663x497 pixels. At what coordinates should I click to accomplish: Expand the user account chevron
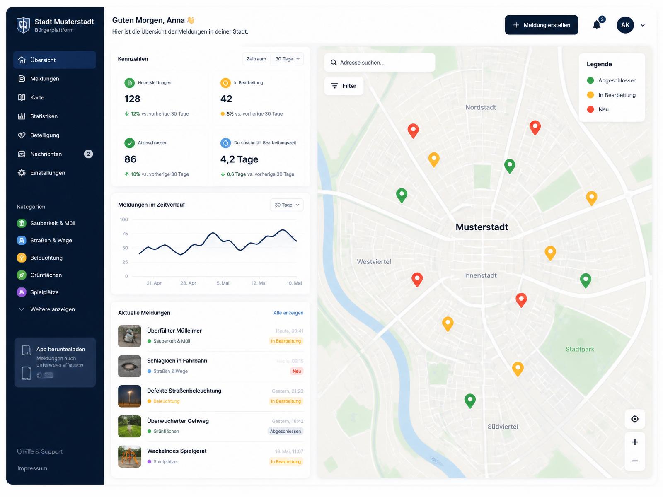[x=643, y=25]
